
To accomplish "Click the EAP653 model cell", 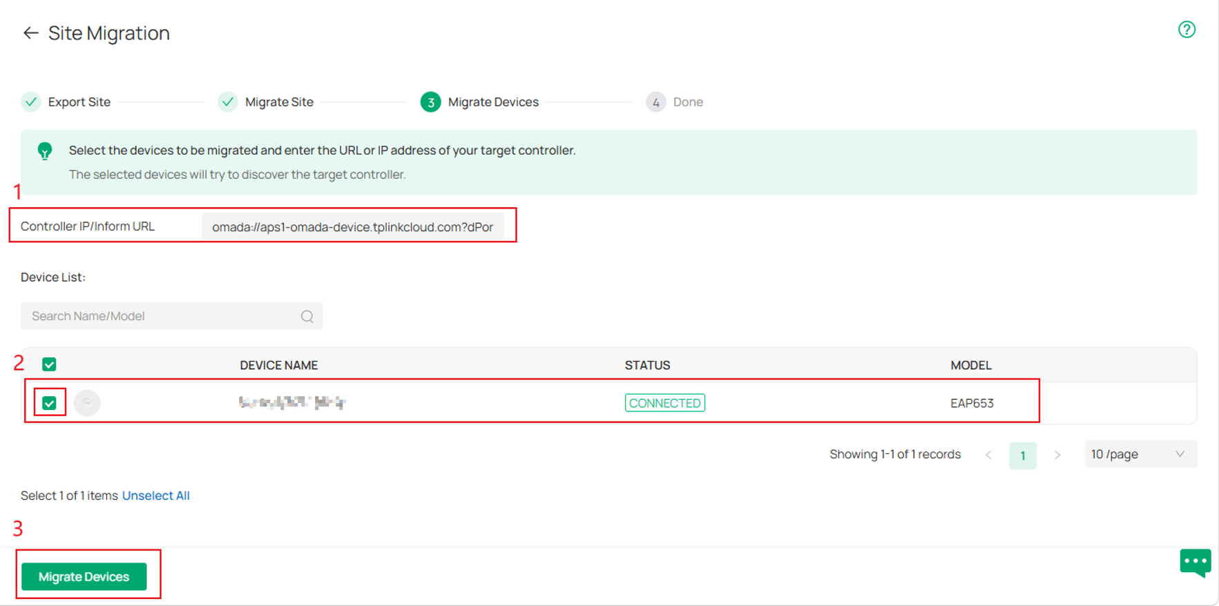I will (972, 403).
